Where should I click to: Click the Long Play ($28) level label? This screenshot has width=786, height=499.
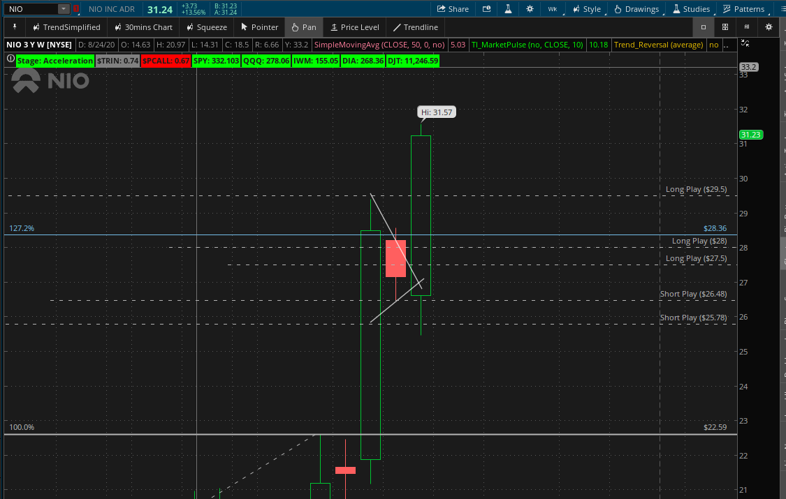(699, 241)
